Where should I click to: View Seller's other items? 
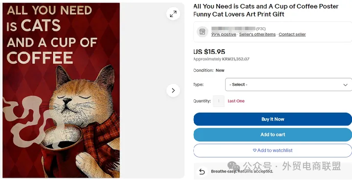pyautogui.click(x=257, y=35)
